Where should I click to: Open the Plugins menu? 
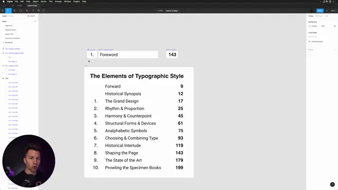point(76,1)
